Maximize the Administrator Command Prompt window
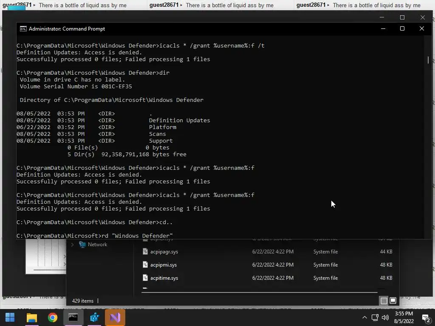Viewport: 435px width, 326px height. click(x=402, y=28)
